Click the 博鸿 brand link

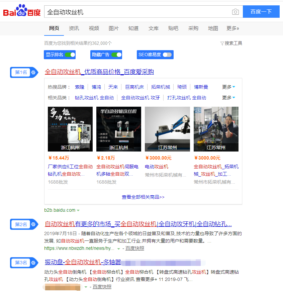pos(96,87)
